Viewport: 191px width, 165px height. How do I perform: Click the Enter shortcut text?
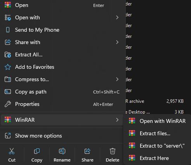point(99,5)
